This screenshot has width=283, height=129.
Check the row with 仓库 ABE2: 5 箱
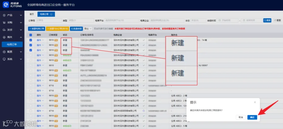[x=31, y=126]
